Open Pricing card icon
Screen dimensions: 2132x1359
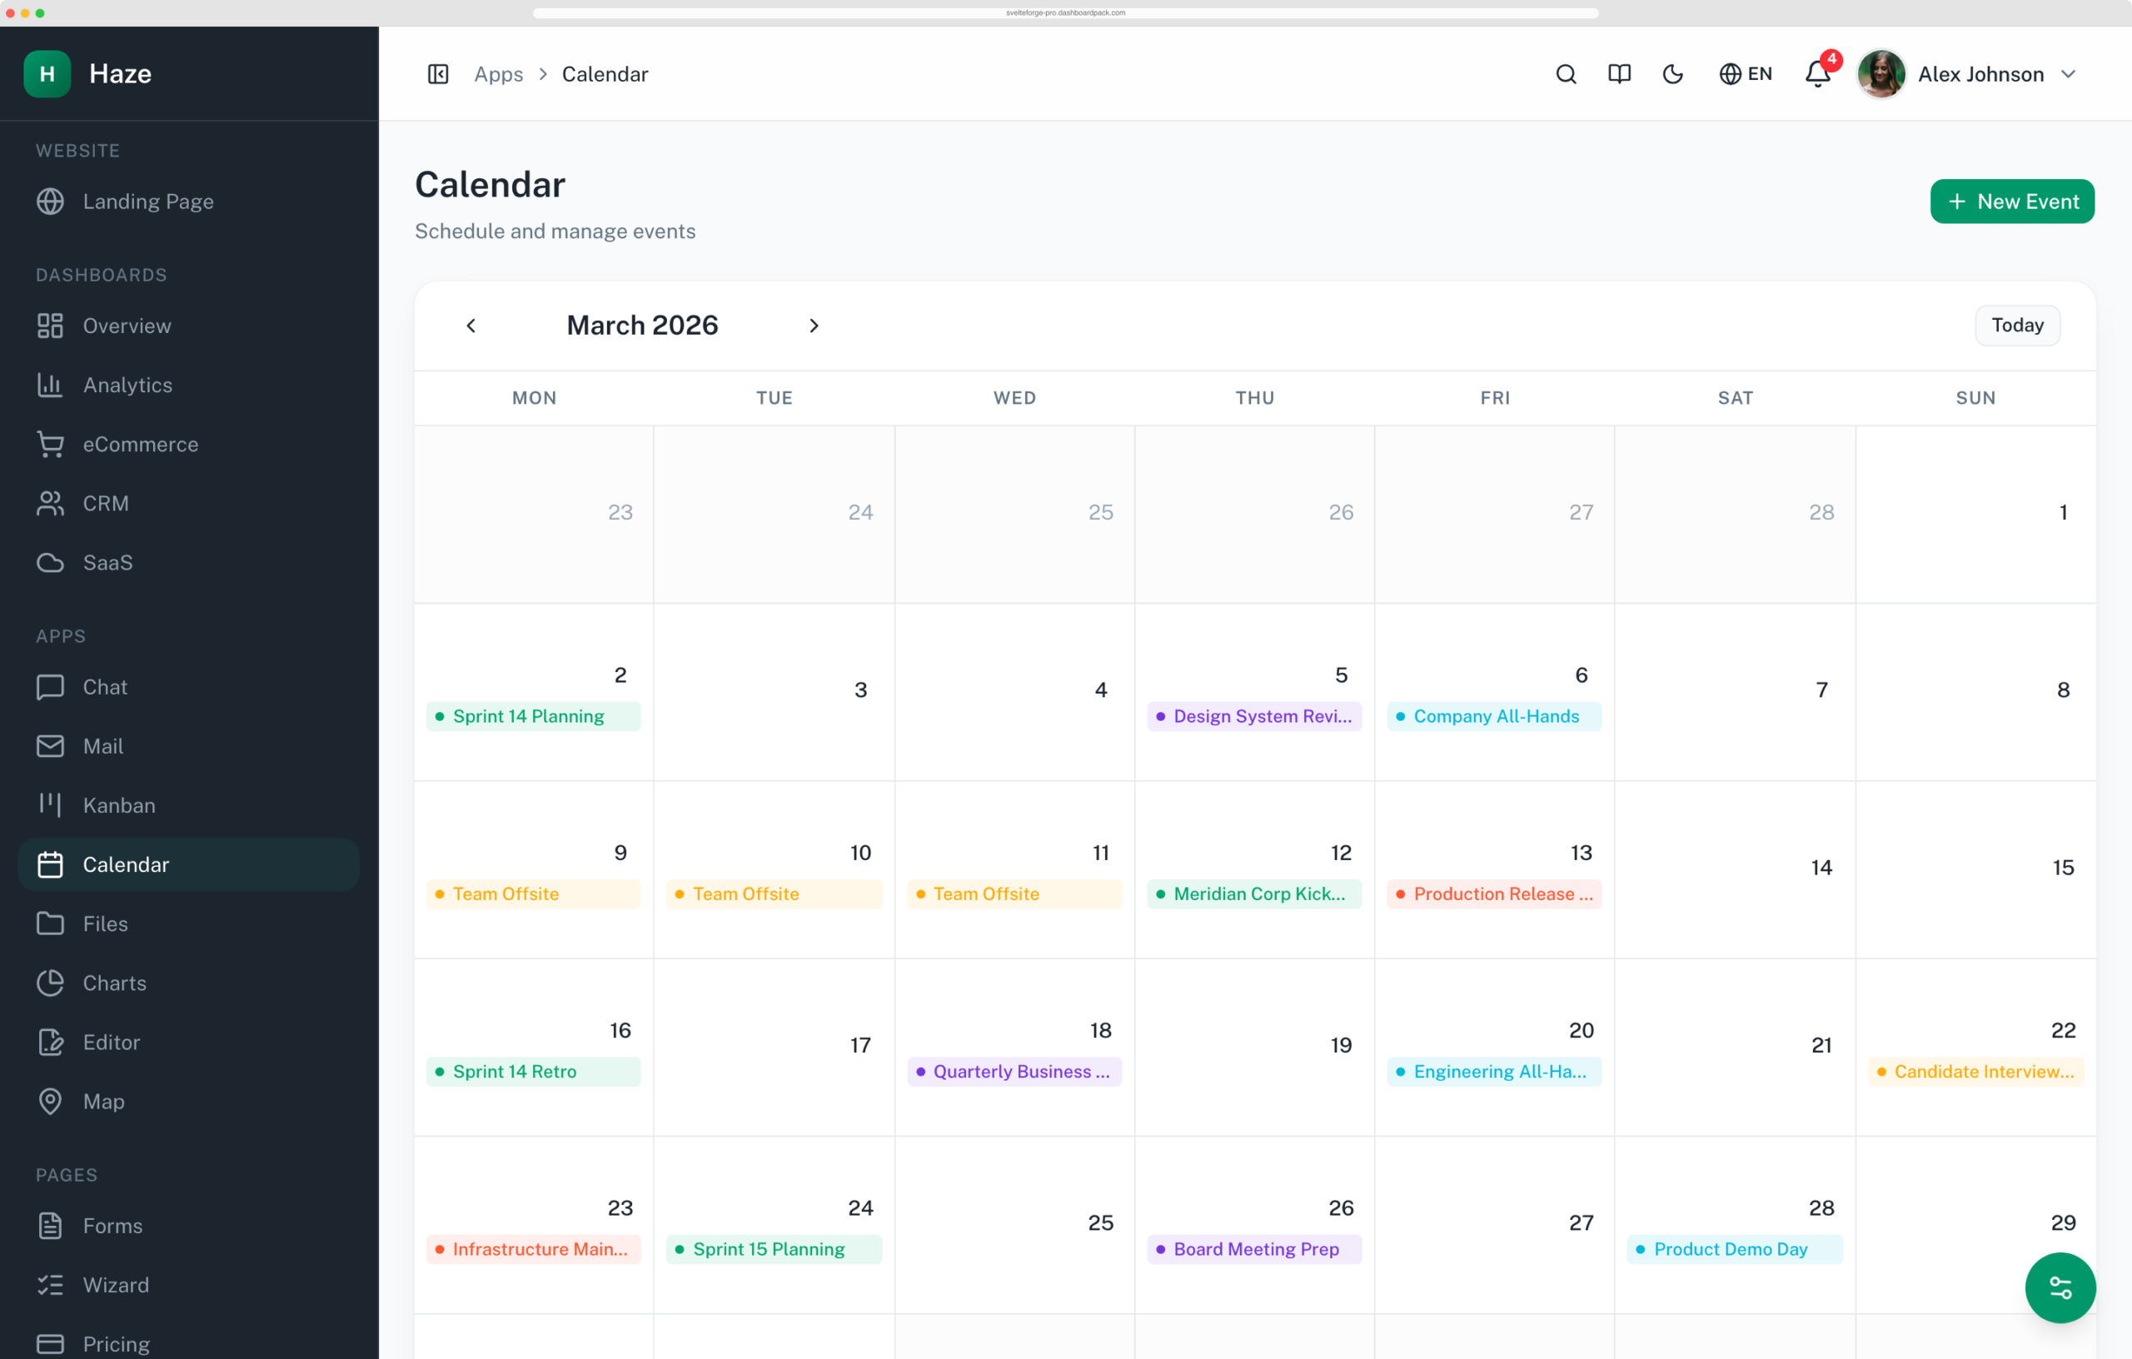coord(51,1344)
